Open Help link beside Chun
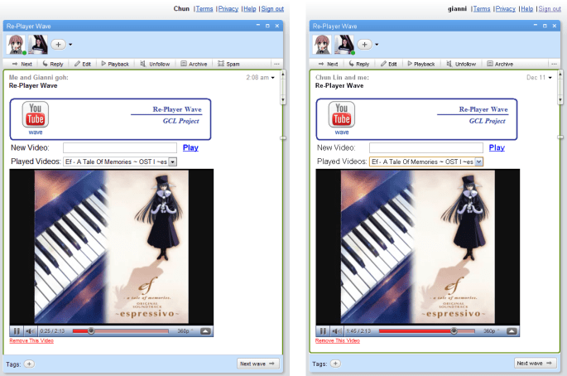The width and height of the screenshot is (567, 376). [x=249, y=8]
